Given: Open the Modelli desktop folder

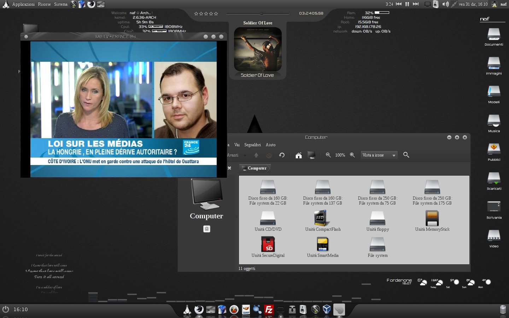Looking at the screenshot, I should click(x=494, y=94).
